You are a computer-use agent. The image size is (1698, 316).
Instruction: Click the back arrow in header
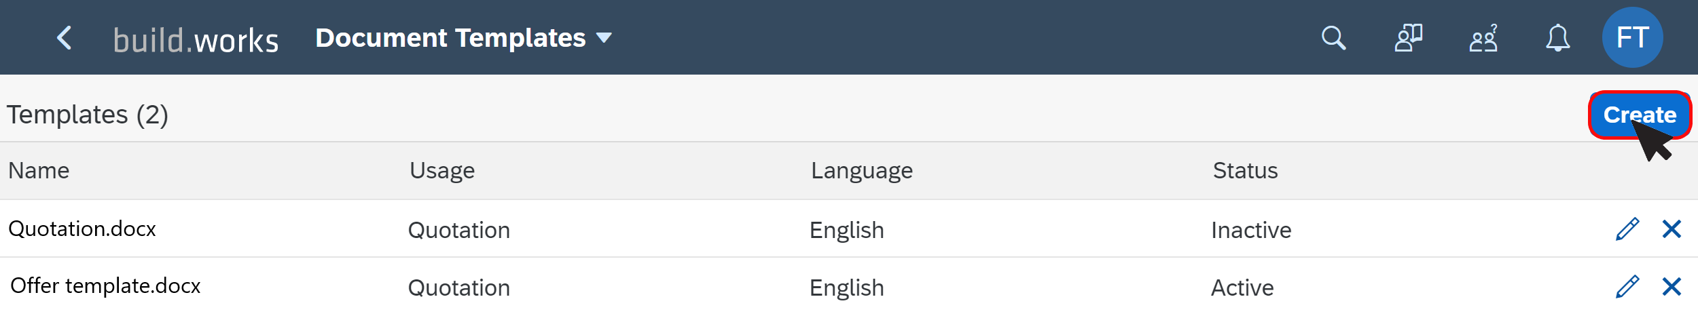(64, 38)
